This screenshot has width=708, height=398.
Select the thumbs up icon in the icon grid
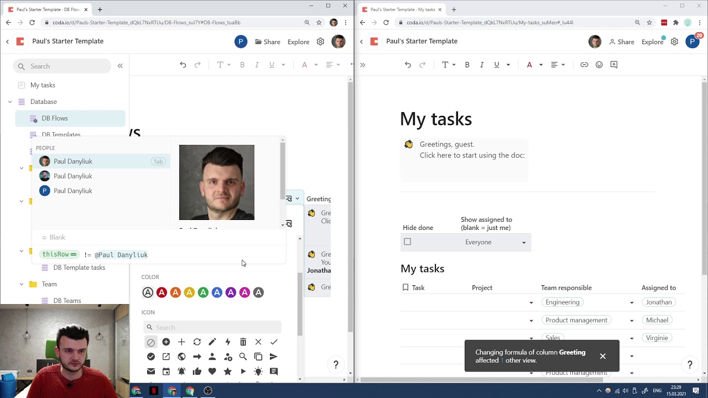tap(197, 371)
